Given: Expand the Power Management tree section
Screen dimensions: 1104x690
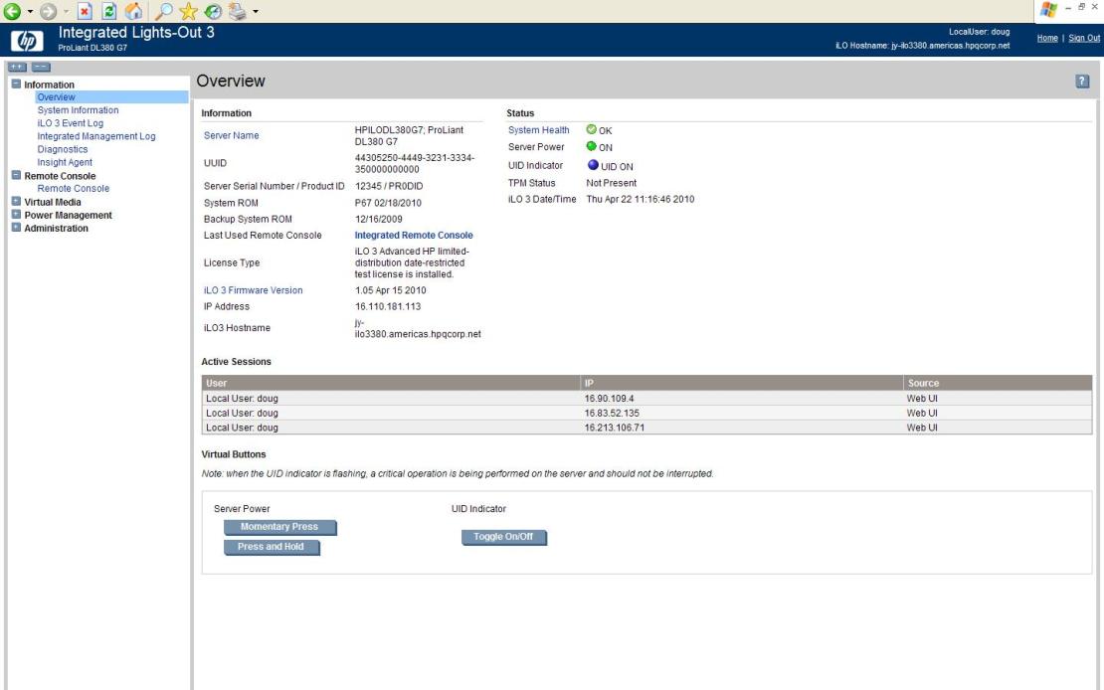Looking at the screenshot, I should pyautogui.click(x=16, y=214).
